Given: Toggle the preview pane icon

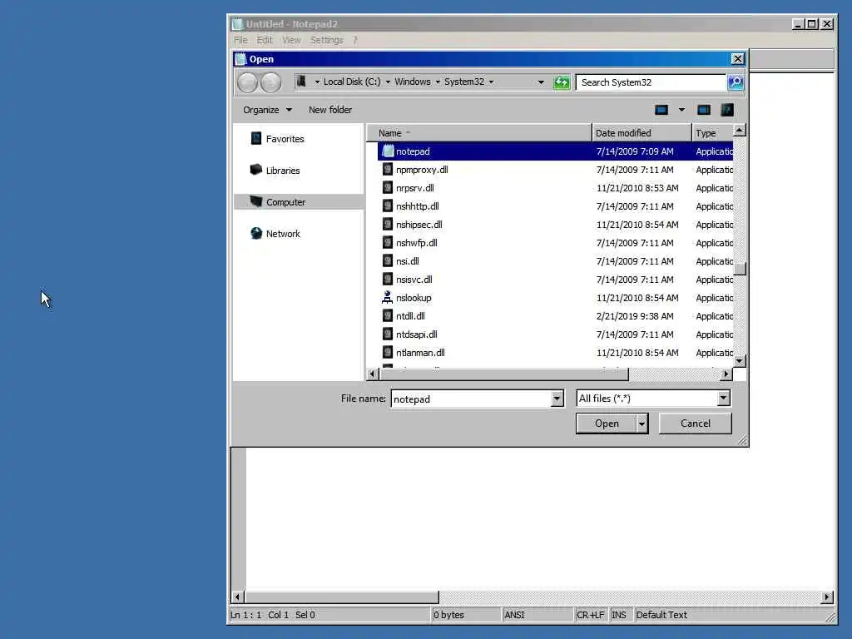Looking at the screenshot, I should pyautogui.click(x=704, y=110).
